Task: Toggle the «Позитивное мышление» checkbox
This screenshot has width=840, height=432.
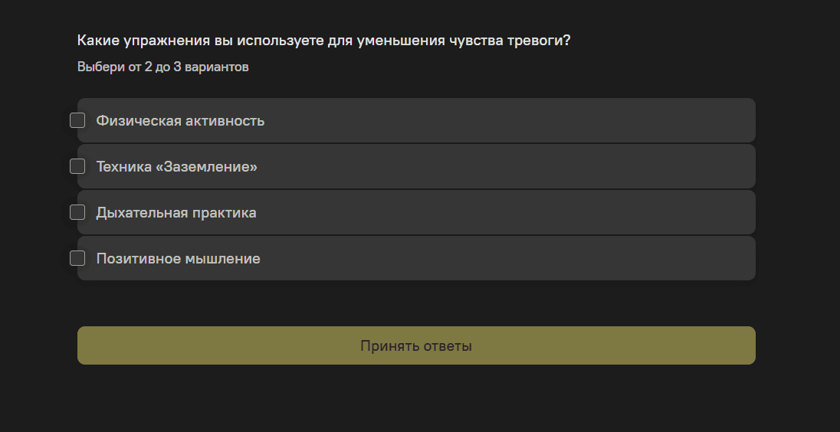Action: [x=77, y=258]
